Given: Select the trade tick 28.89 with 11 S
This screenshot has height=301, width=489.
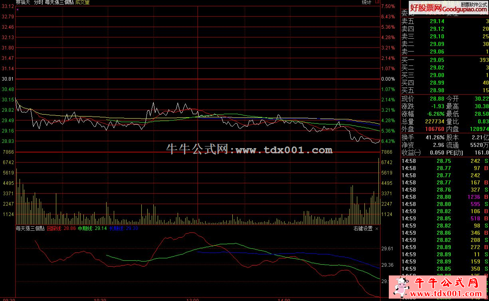Looking at the screenshot, I should [x=445, y=254].
